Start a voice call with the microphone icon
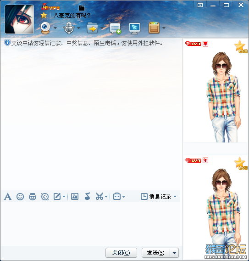 pos(69,28)
